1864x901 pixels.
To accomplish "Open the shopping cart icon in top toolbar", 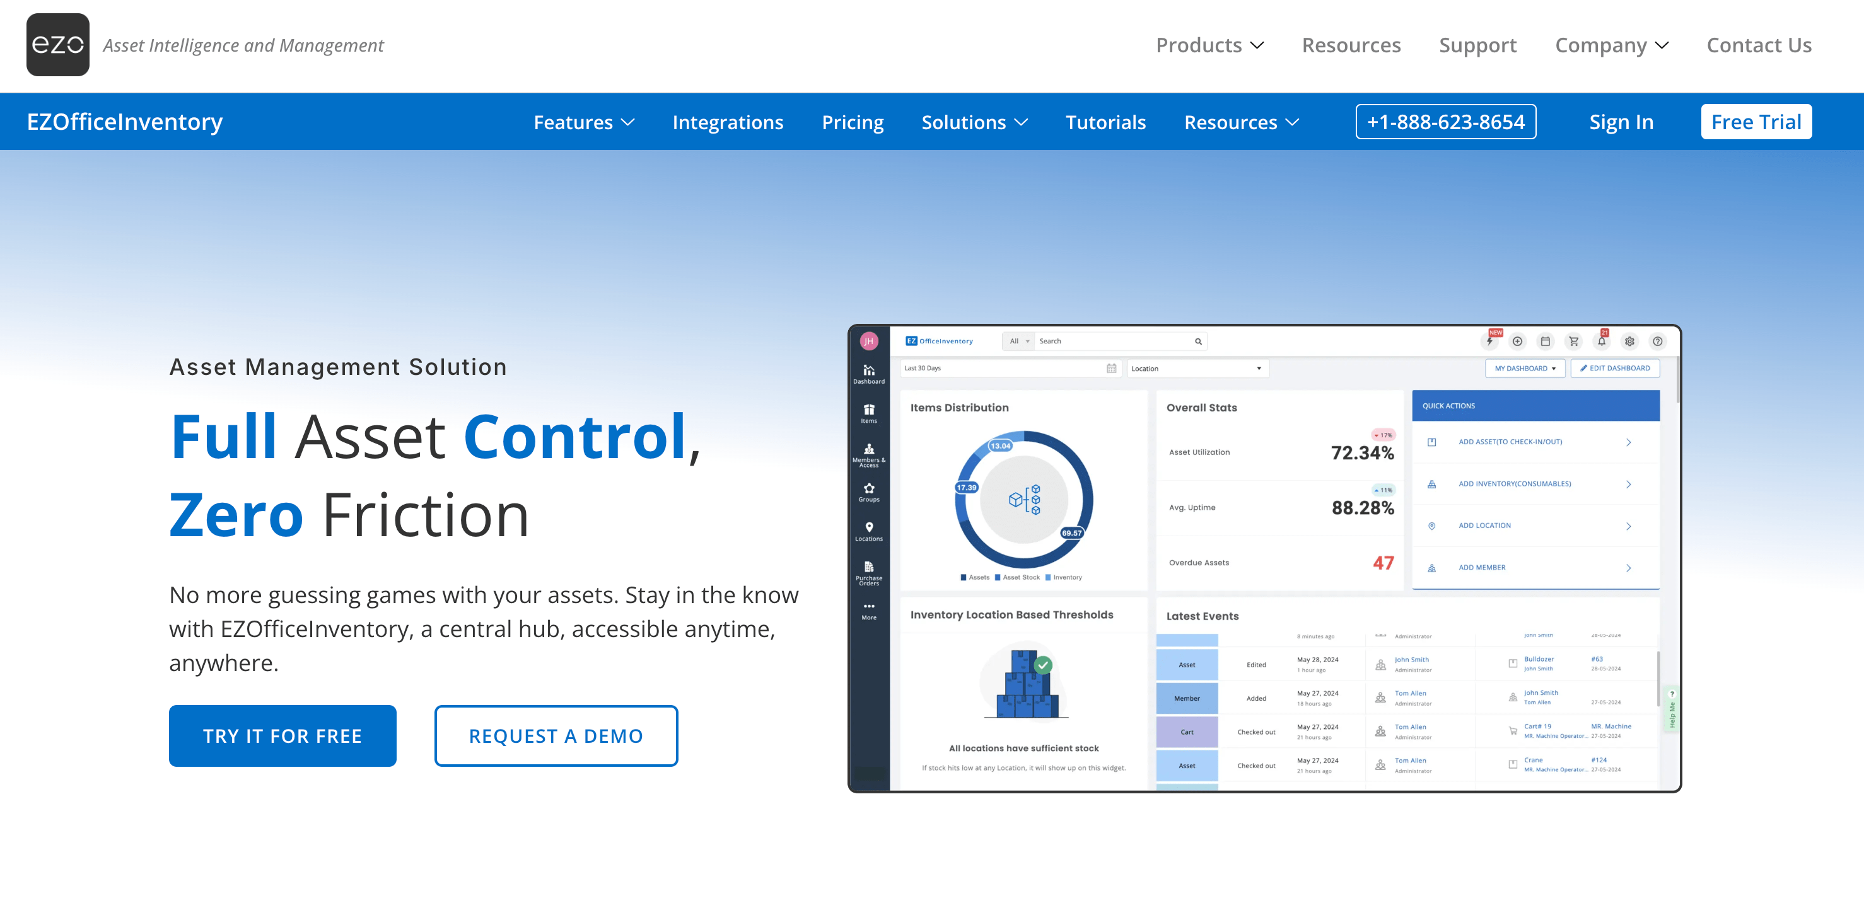I will [1573, 341].
